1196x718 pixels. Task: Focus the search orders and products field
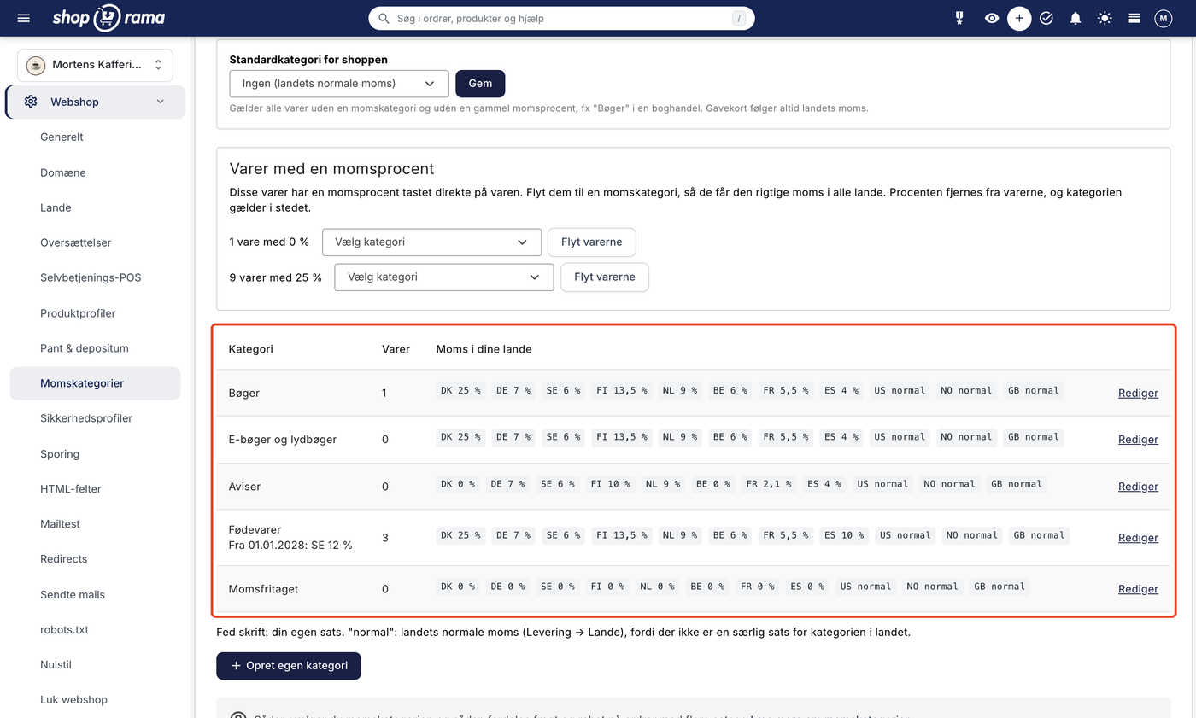pos(561,18)
